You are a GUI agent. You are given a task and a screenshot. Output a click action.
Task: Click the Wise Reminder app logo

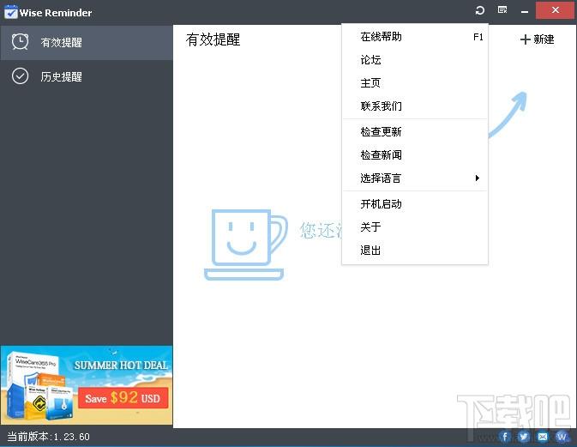pos(10,12)
